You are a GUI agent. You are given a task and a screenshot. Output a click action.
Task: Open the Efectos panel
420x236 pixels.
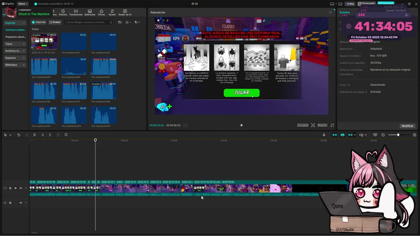63,12
